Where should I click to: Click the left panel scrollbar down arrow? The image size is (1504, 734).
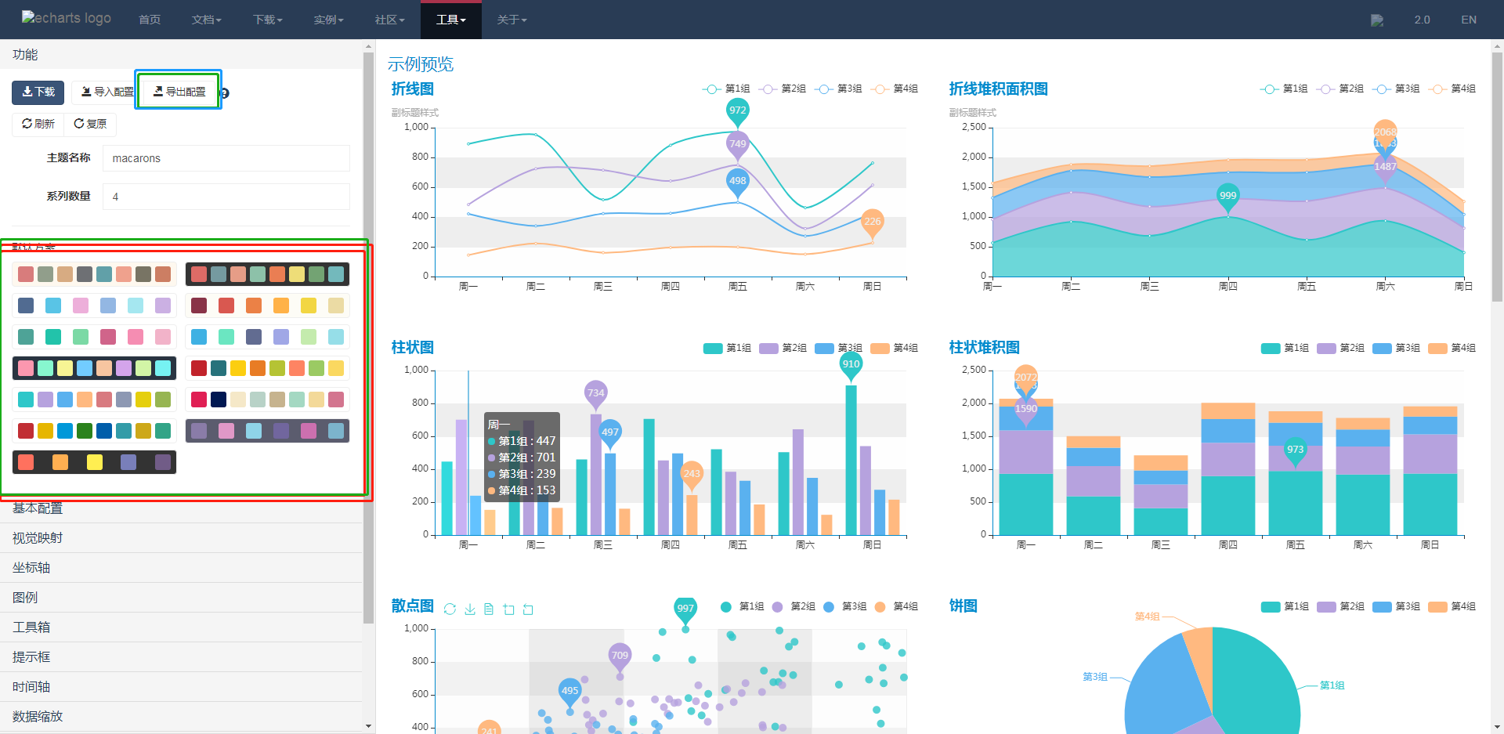click(368, 727)
